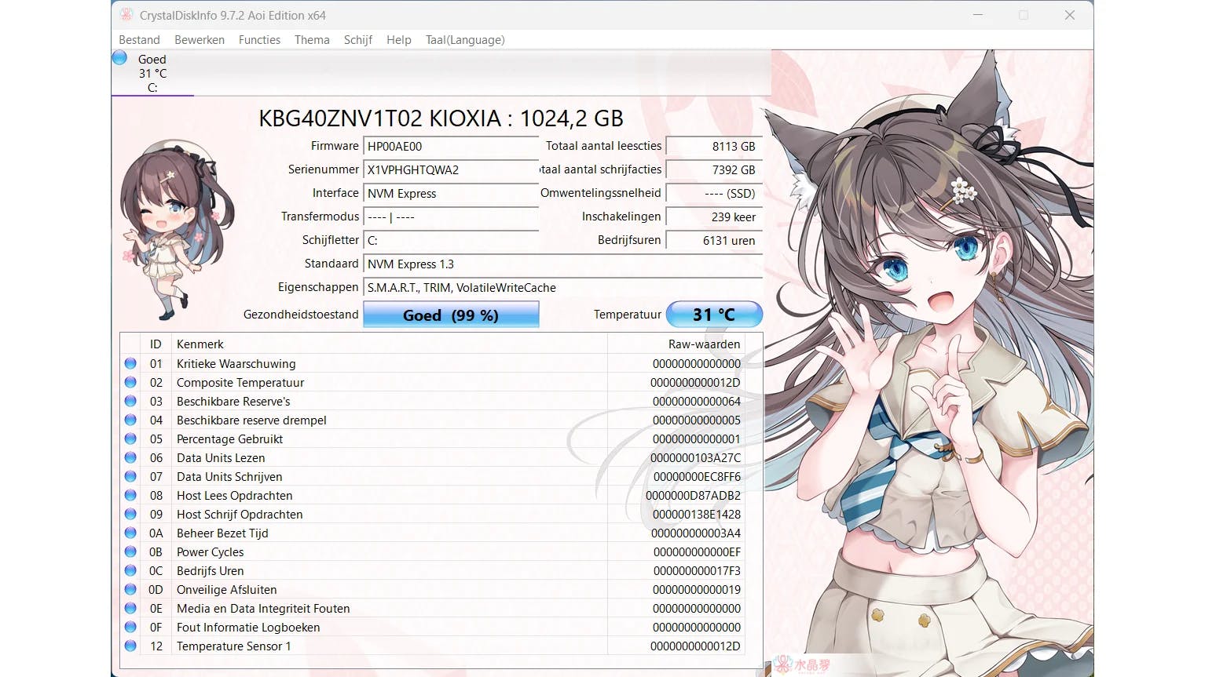This screenshot has height=677, width=1205.
Task: Click status orb for Data Units Lezen
Action: coord(130,457)
